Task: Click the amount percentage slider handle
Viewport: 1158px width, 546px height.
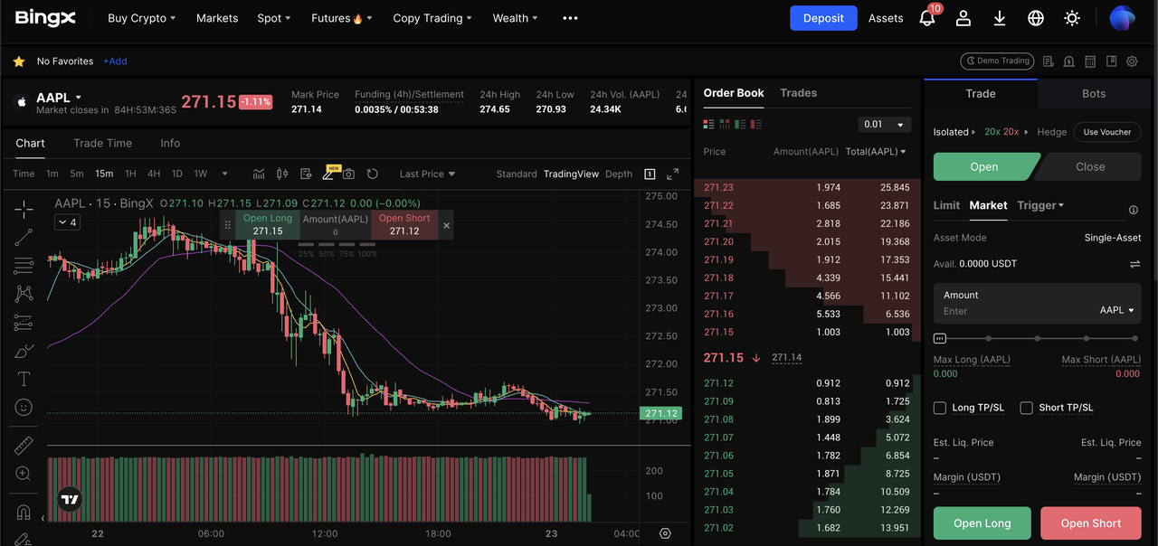Action: coord(940,338)
